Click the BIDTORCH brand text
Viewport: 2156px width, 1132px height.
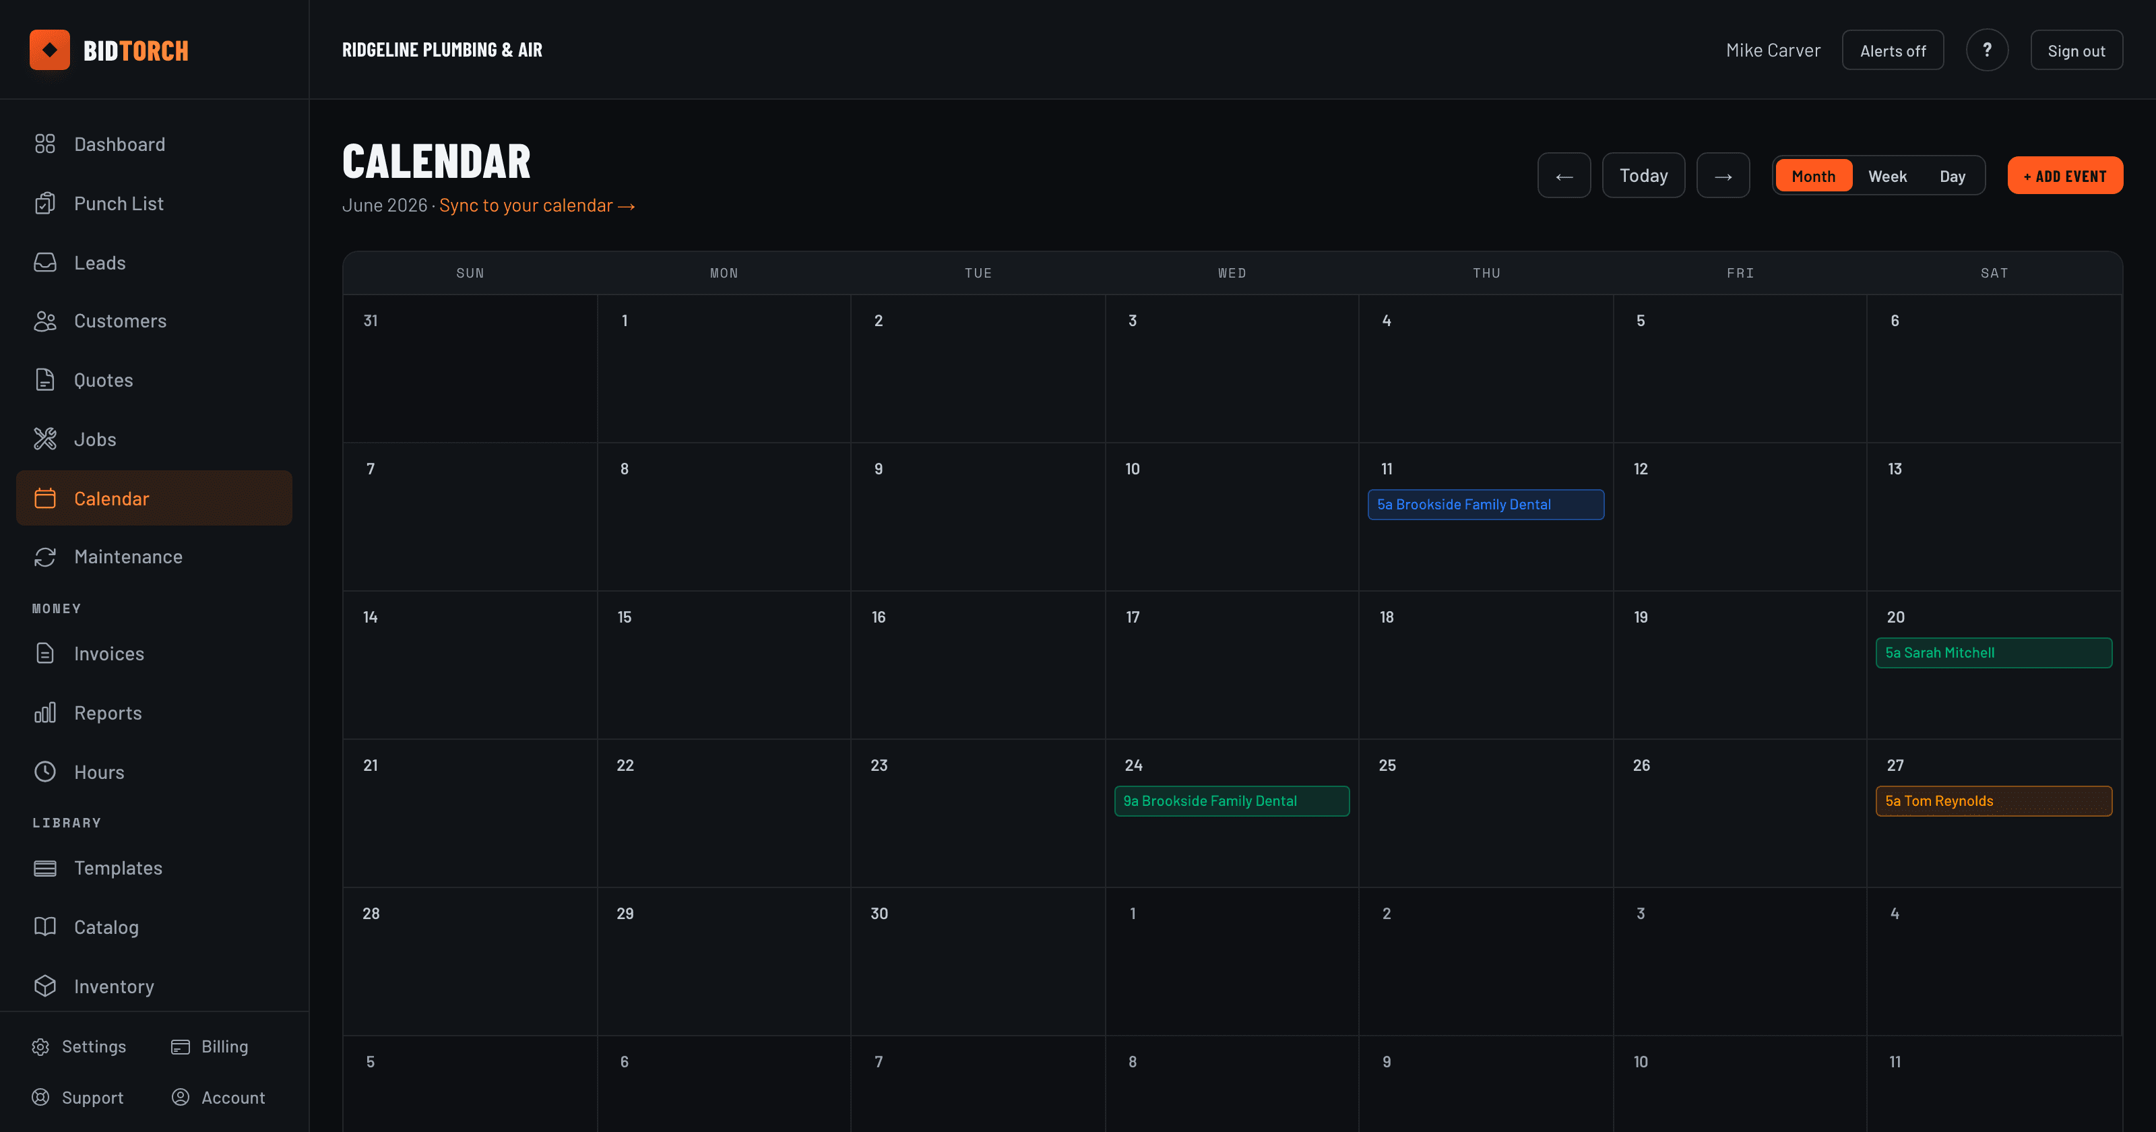pyautogui.click(x=135, y=51)
